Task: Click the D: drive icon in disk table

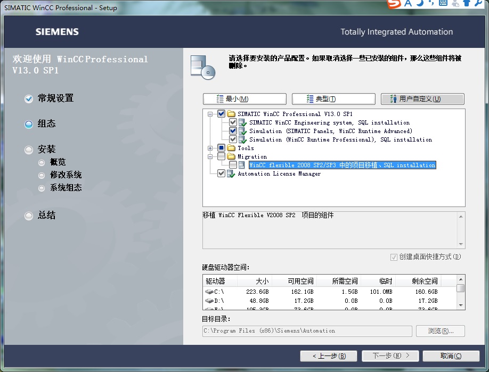Action: click(209, 301)
